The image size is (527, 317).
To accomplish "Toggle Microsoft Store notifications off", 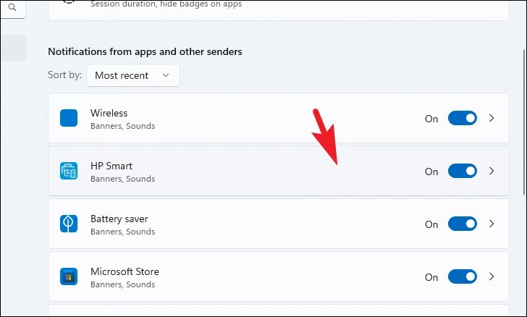I will coord(462,276).
